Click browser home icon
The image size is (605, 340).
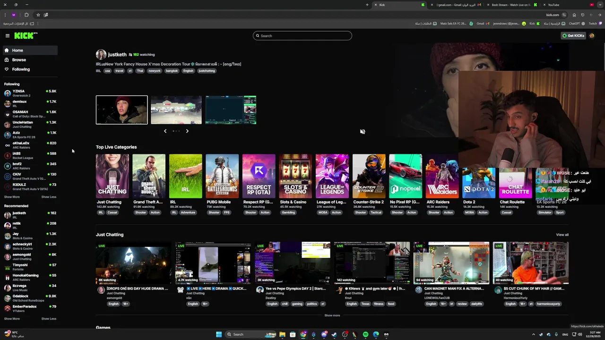pos(574,15)
